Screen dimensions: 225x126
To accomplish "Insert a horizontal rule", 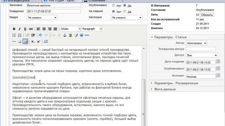I will (x=14, y=42).
